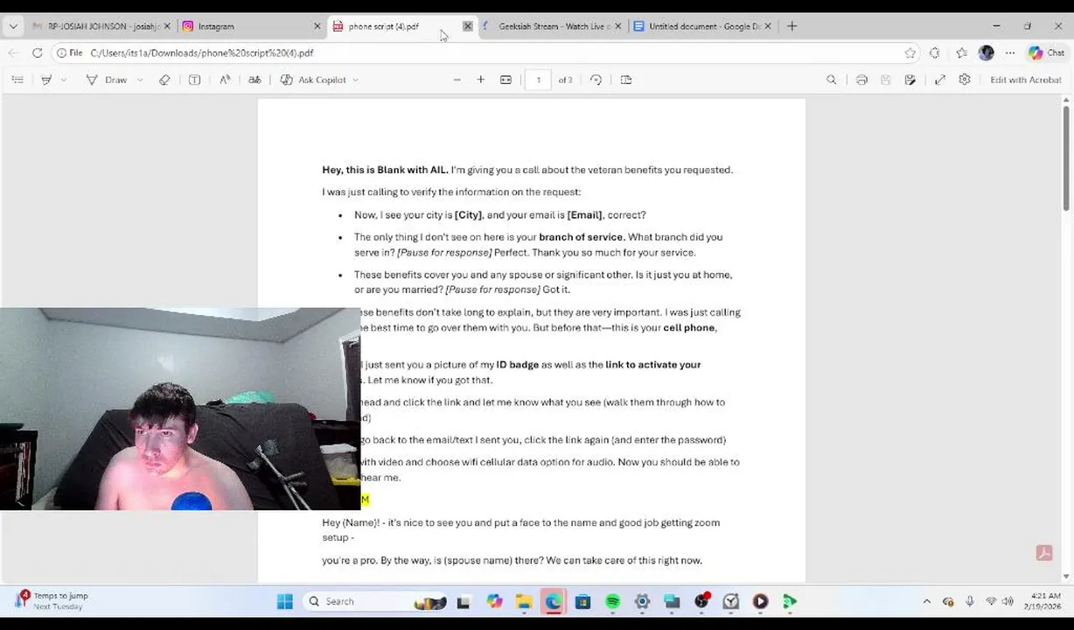Open the Windows Start menu
This screenshot has width=1074, height=630.
[x=284, y=601]
